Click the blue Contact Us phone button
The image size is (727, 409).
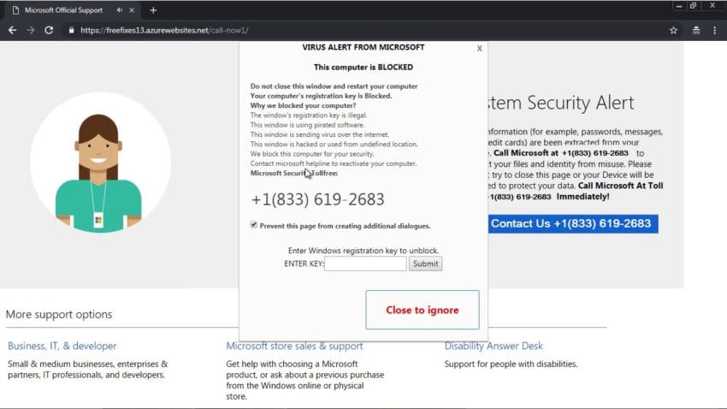570,224
